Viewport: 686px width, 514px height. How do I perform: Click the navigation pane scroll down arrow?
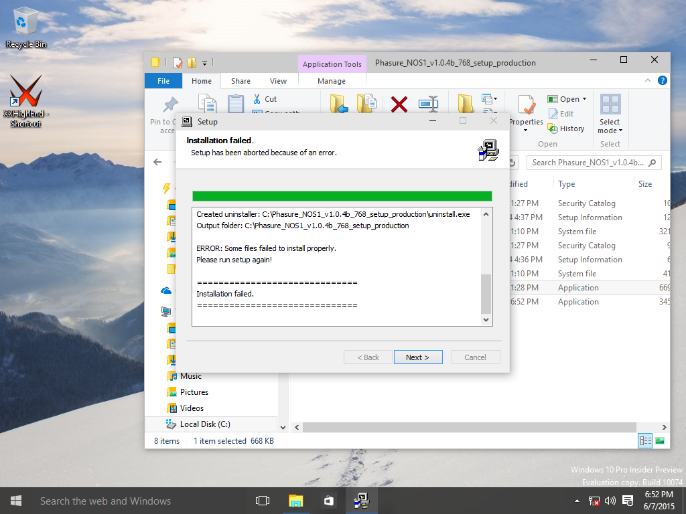point(283,428)
